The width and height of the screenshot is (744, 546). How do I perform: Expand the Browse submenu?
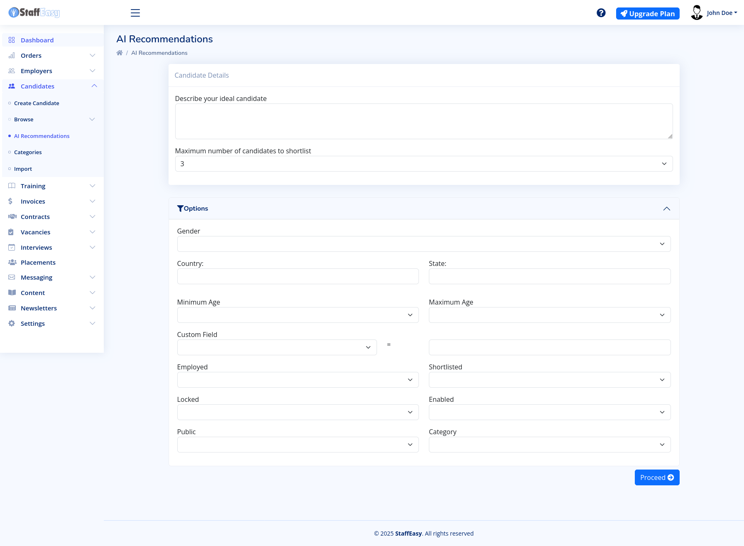(92, 120)
